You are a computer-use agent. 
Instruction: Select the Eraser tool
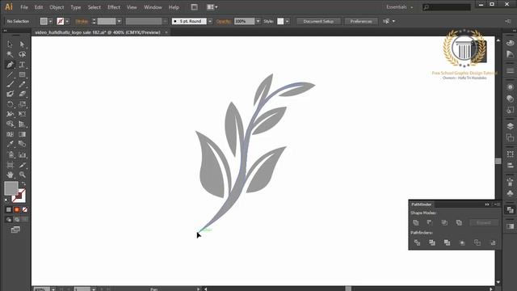pyautogui.click(x=22, y=94)
